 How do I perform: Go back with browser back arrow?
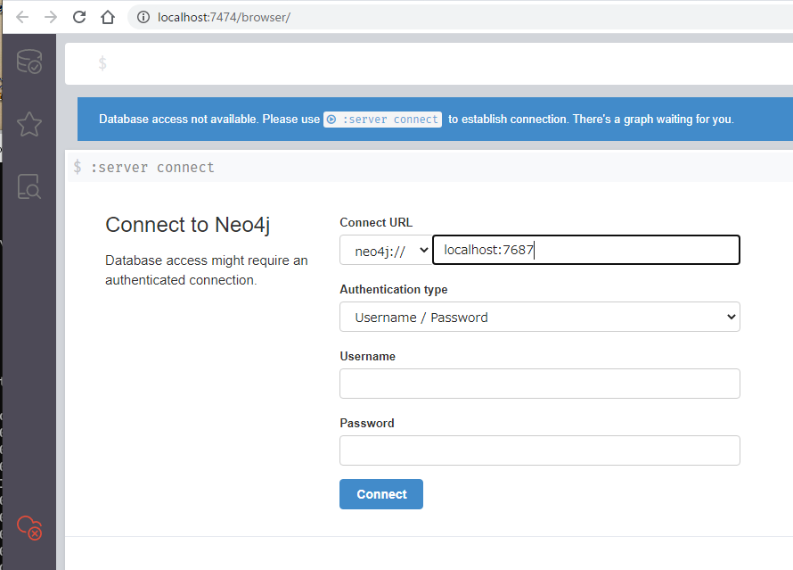pos(22,17)
